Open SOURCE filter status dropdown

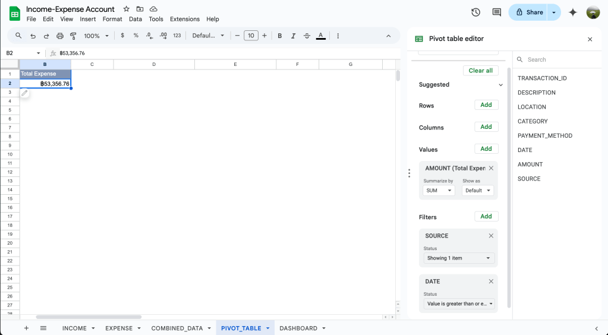pyautogui.click(x=458, y=258)
